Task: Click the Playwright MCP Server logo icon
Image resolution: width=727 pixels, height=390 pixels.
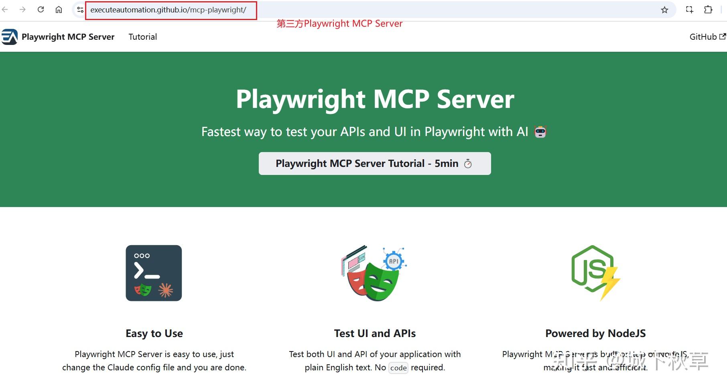Action: pos(10,37)
